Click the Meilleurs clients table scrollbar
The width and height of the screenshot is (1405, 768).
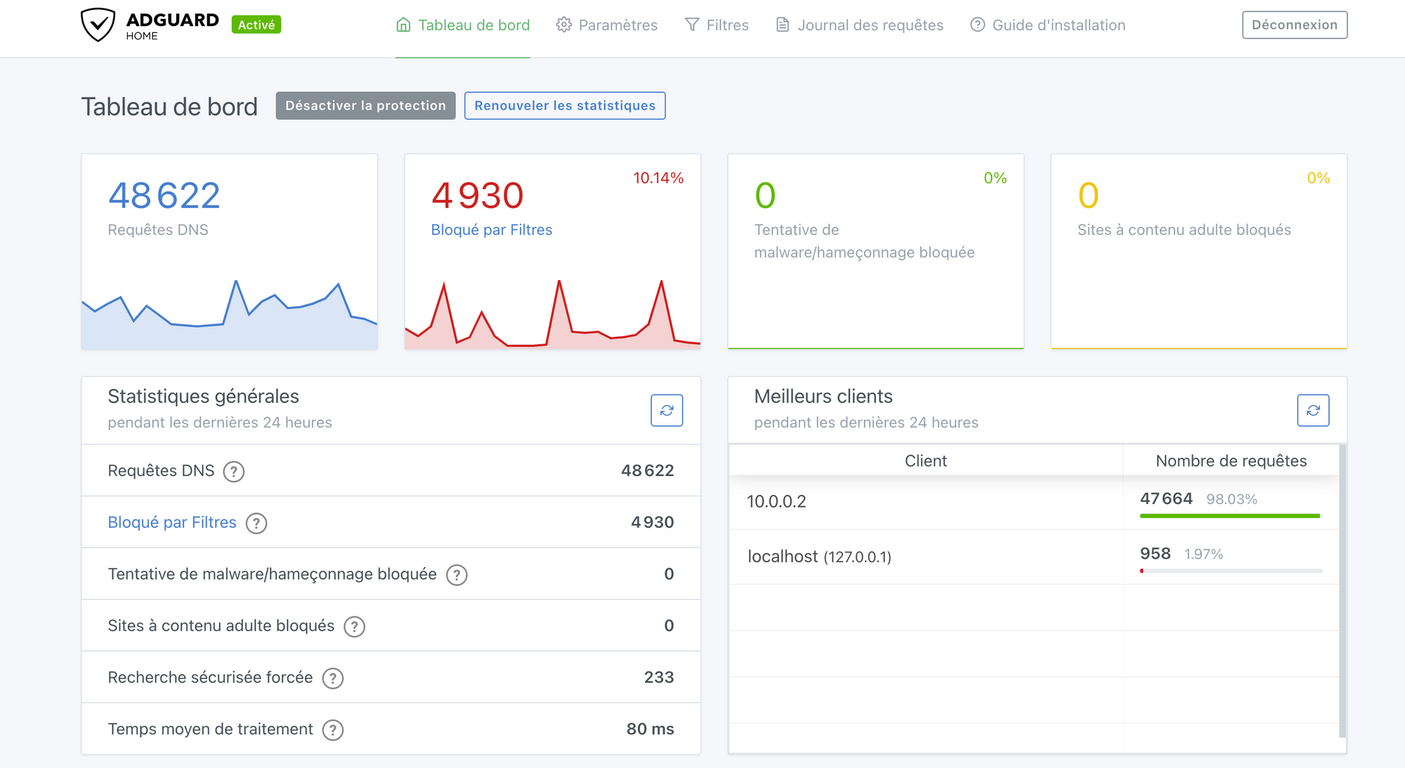pos(1342,590)
